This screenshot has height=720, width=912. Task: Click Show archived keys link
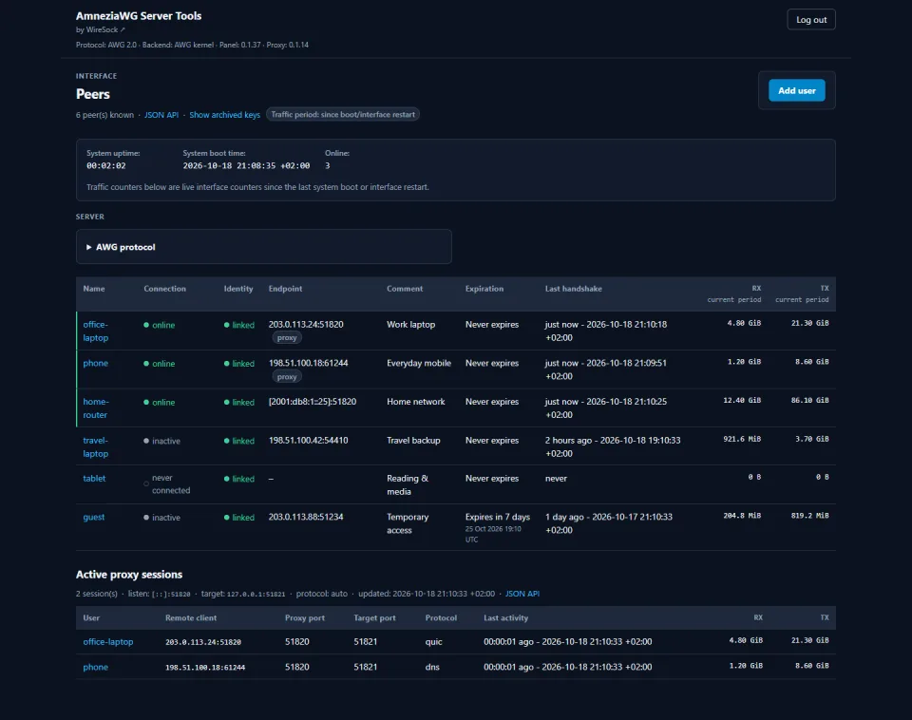[x=224, y=115]
